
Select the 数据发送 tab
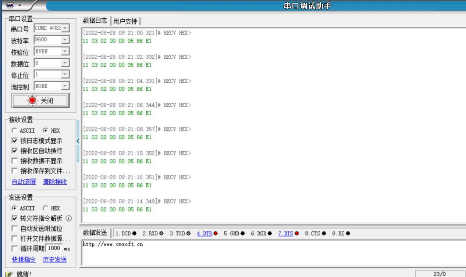[x=95, y=233]
